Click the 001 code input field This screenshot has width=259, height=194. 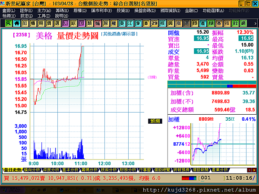tap(212, 178)
